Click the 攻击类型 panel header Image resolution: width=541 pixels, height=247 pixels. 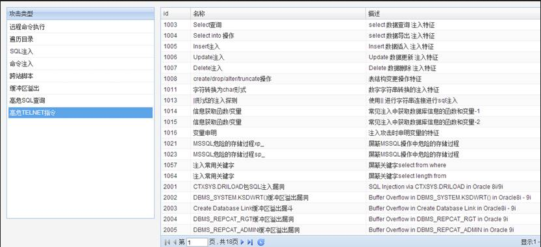tap(81, 14)
